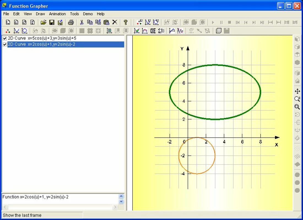Click the Save As export icon

(x=60, y=22)
